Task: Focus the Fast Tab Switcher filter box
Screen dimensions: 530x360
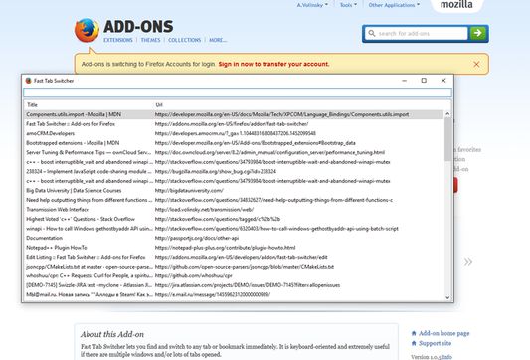Action: 238,92
